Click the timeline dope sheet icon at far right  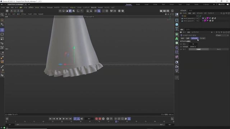[x=172, y=119]
